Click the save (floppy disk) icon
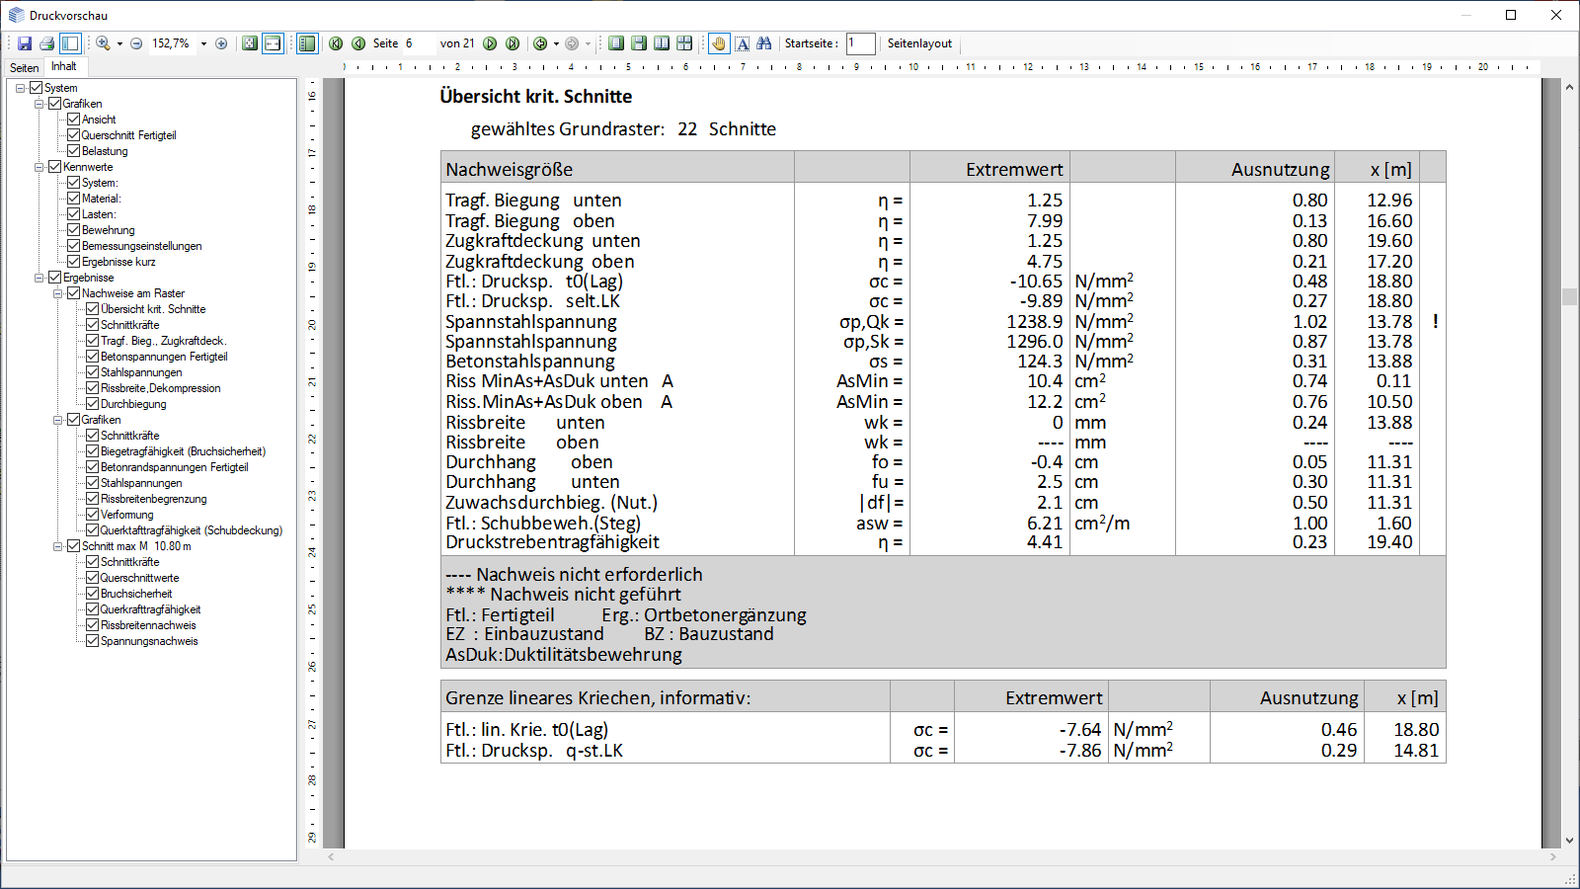 click(25, 43)
